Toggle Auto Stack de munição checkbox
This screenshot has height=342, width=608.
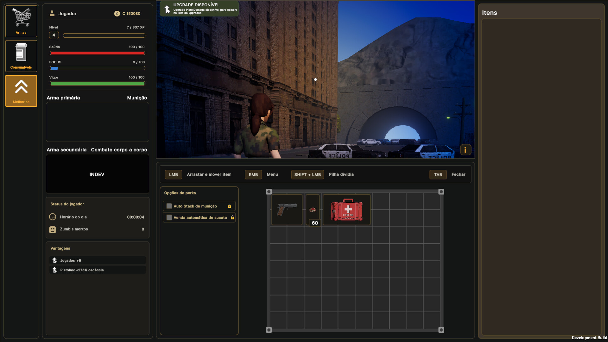pos(169,206)
